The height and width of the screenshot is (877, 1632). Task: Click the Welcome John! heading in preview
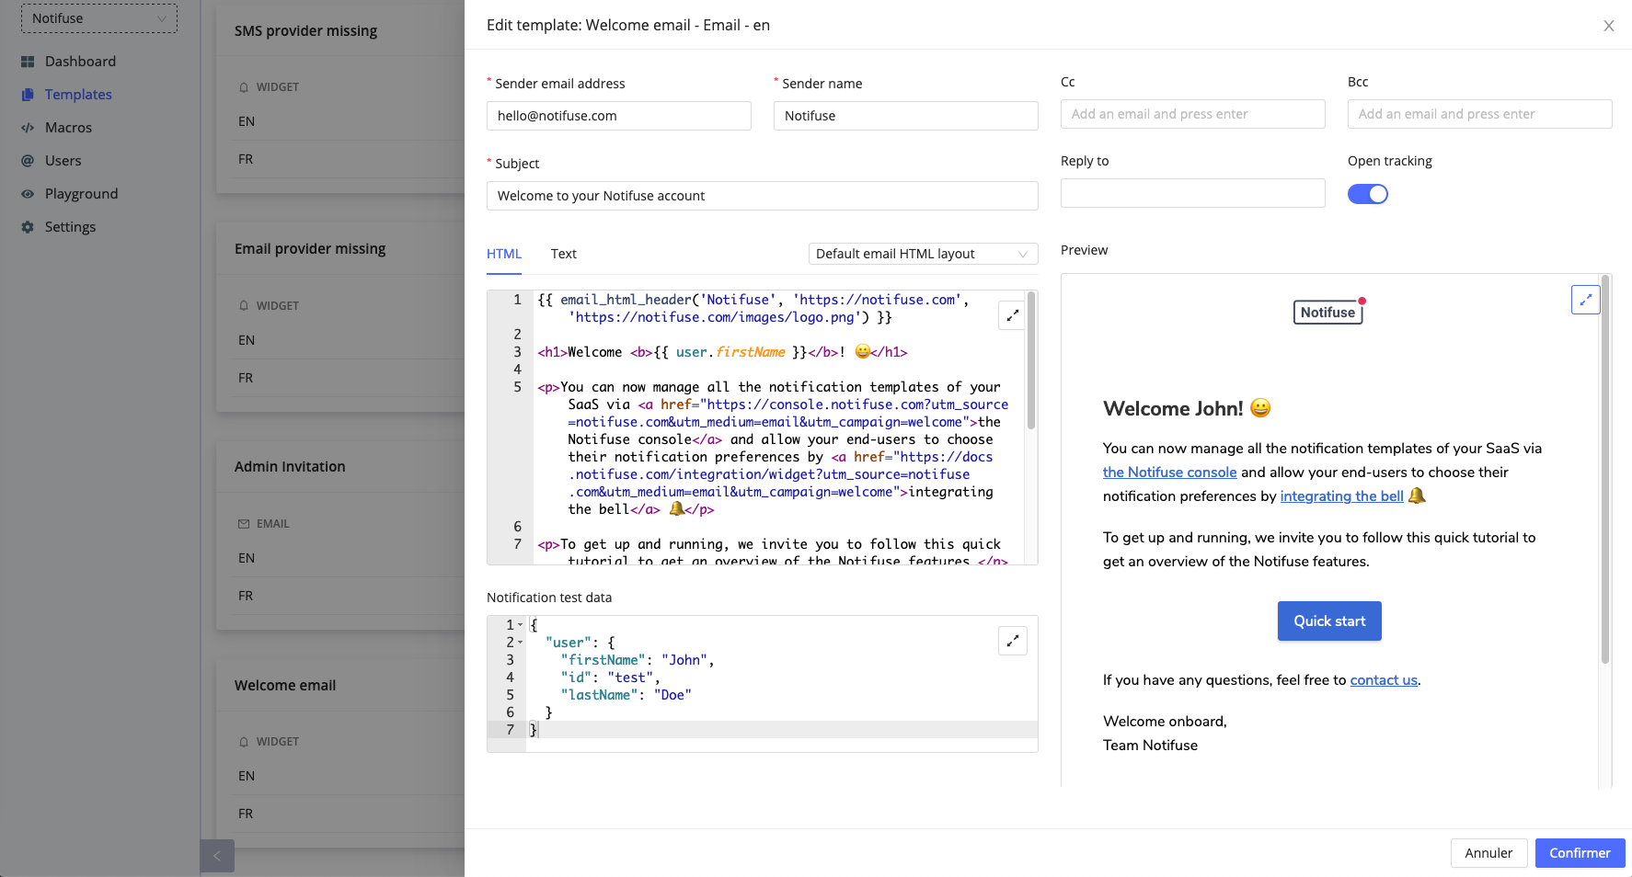(1187, 408)
